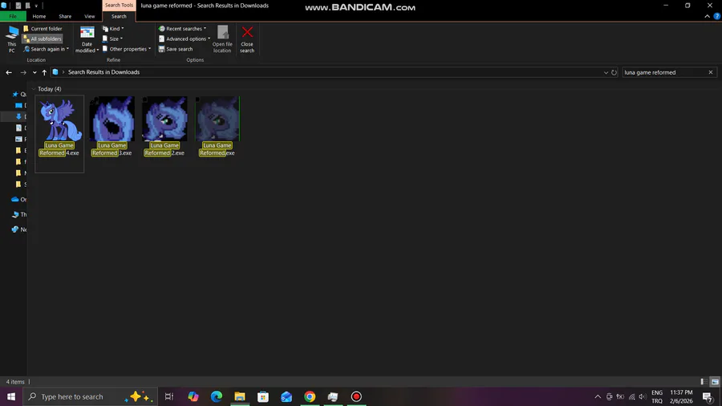The height and width of the screenshot is (406, 722).
Task: Open Size filter dropdown
Action: tap(113, 39)
